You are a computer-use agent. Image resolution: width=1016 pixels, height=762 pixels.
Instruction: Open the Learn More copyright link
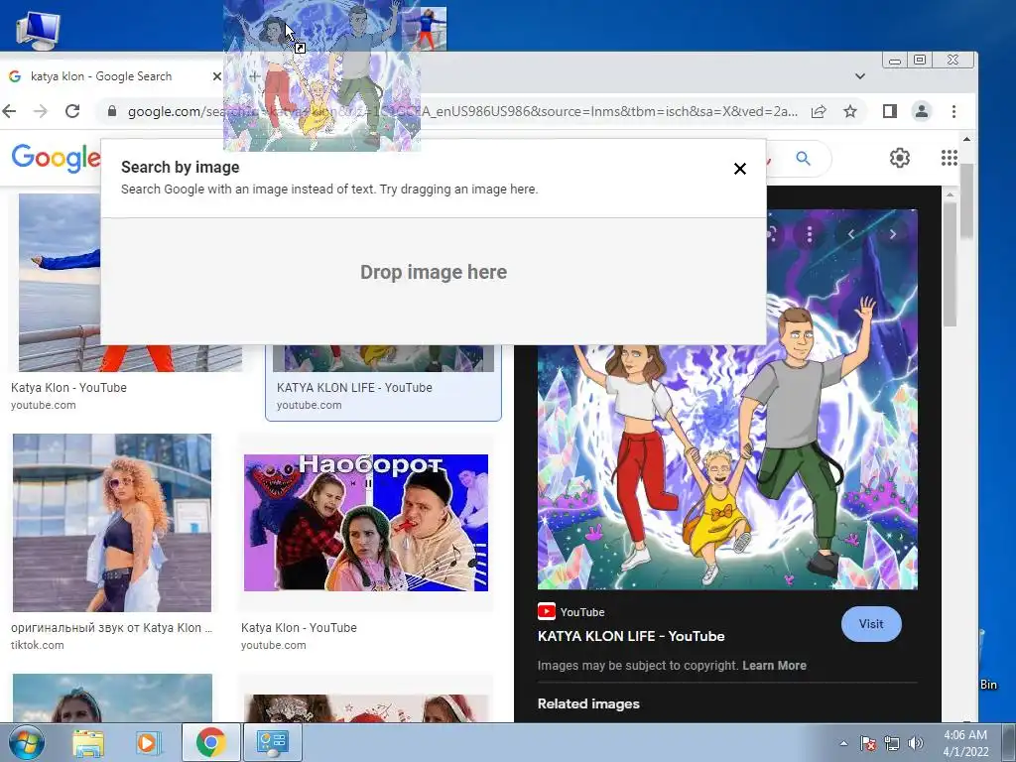click(774, 666)
